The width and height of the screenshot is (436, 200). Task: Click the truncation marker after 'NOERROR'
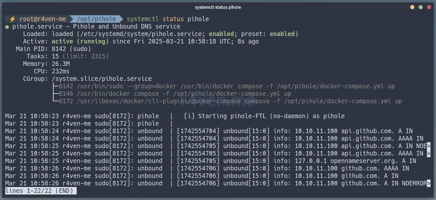click(x=429, y=183)
